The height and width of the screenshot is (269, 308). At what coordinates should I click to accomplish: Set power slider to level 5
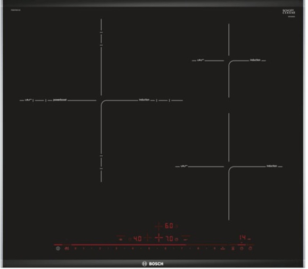click(x=149, y=248)
